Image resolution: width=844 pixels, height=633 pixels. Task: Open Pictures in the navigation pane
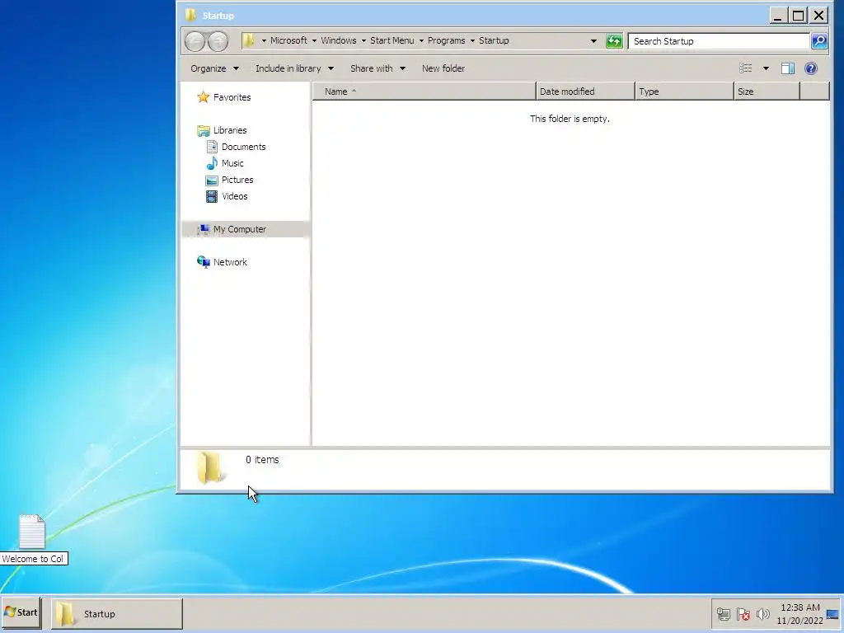[x=237, y=180]
